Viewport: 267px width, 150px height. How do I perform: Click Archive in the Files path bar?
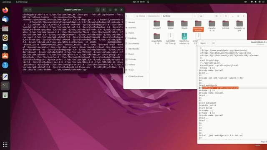[166, 16]
